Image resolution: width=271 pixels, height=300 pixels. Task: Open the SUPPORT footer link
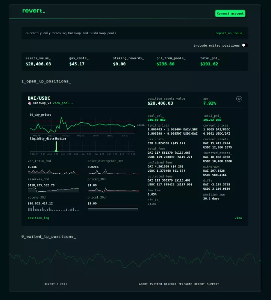click(213, 284)
